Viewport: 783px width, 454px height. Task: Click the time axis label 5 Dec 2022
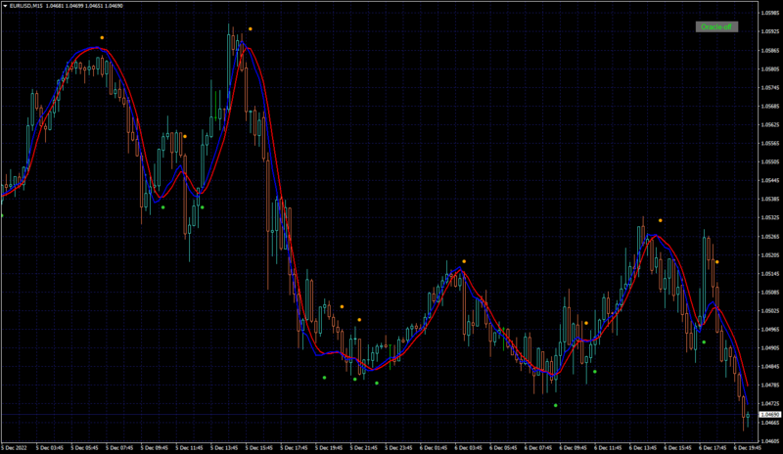(15, 448)
